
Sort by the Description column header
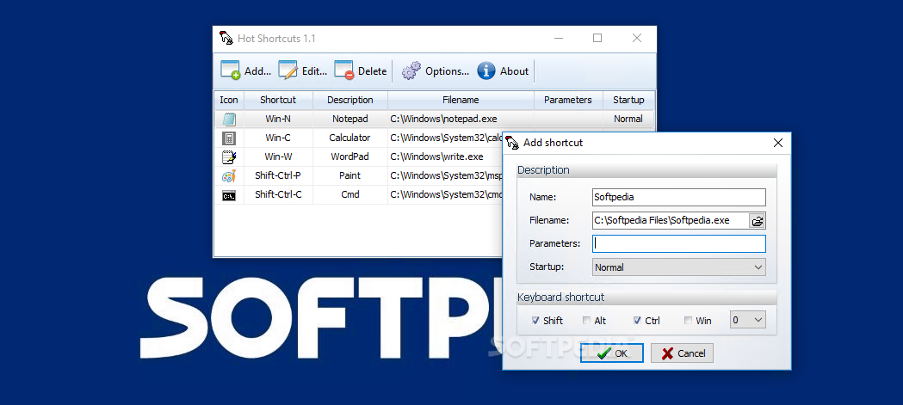click(350, 100)
